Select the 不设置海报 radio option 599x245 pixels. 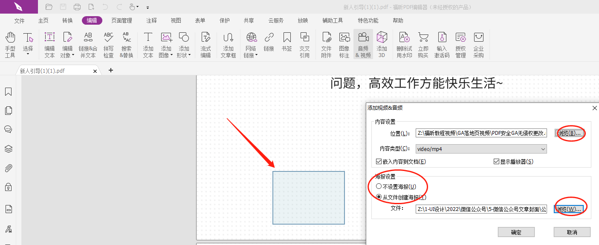coord(379,186)
